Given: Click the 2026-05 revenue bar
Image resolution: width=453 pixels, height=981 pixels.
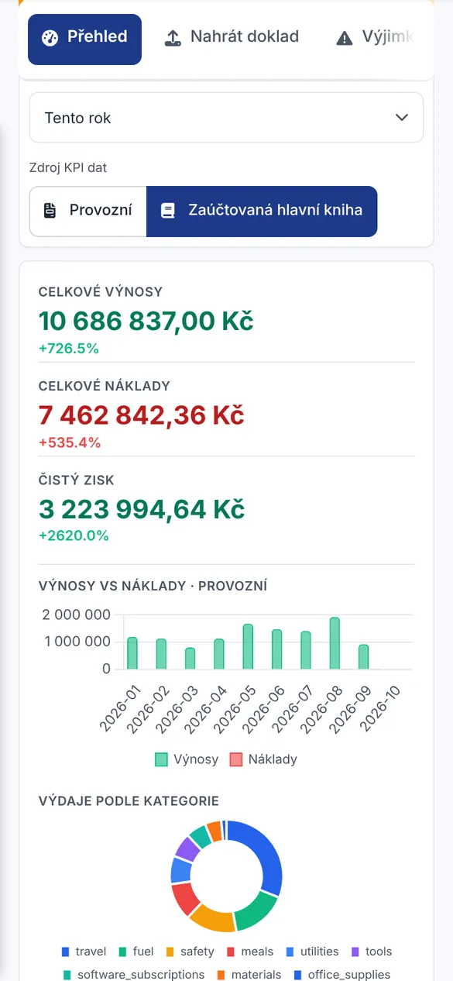Looking at the screenshot, I should click(x=248, y=646).
